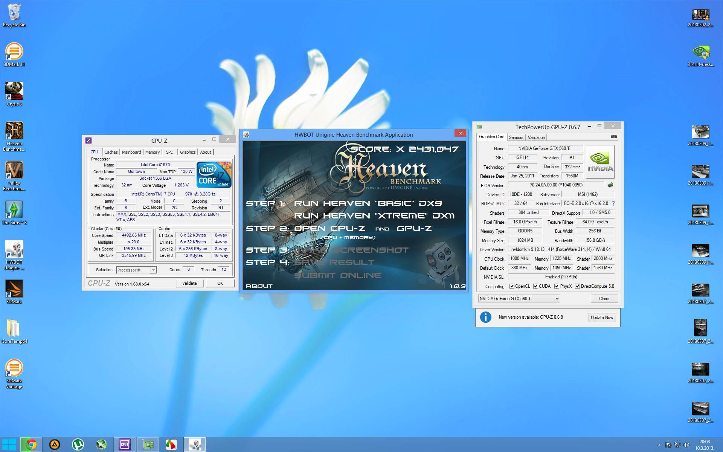Open the colorful umbrella app in taskbar
Image resolution: width=723 pixels, height=452 pixels.
pos(171,445)
